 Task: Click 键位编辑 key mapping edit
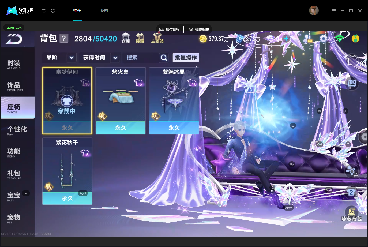tap(199, 29)
